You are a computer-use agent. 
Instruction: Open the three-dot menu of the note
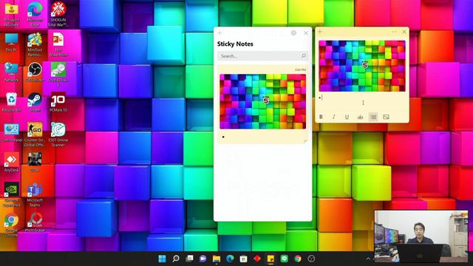[x=394, y=32]
